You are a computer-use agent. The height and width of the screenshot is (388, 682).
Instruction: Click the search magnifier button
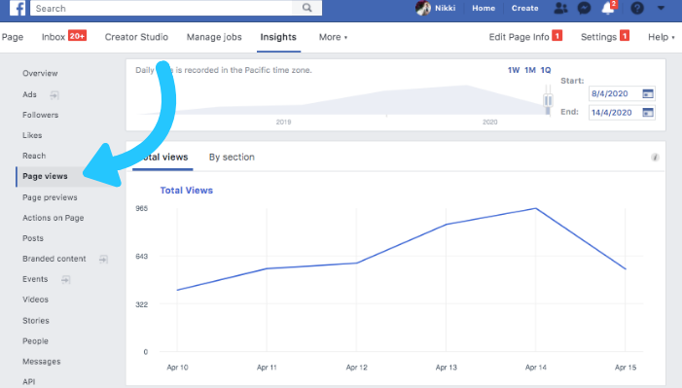[307, 8]
